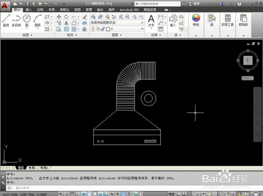Toggle polar tracking in status bar

tap(83, 194)
